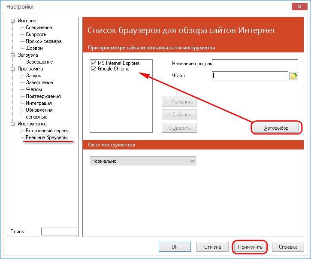Select Встроенный сервер in settings tree
This screenshot has width=311, height=259.
(x=48, y=131)
